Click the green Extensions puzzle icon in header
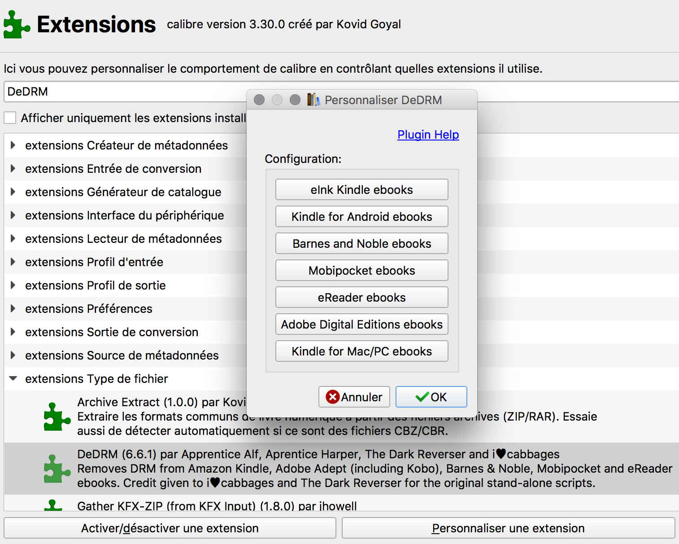Viewport: 679px width, 544px height. [17, 24]
